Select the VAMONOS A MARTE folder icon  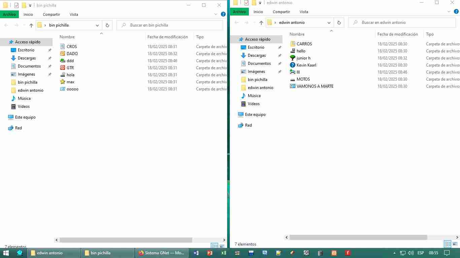pos(293,86)
